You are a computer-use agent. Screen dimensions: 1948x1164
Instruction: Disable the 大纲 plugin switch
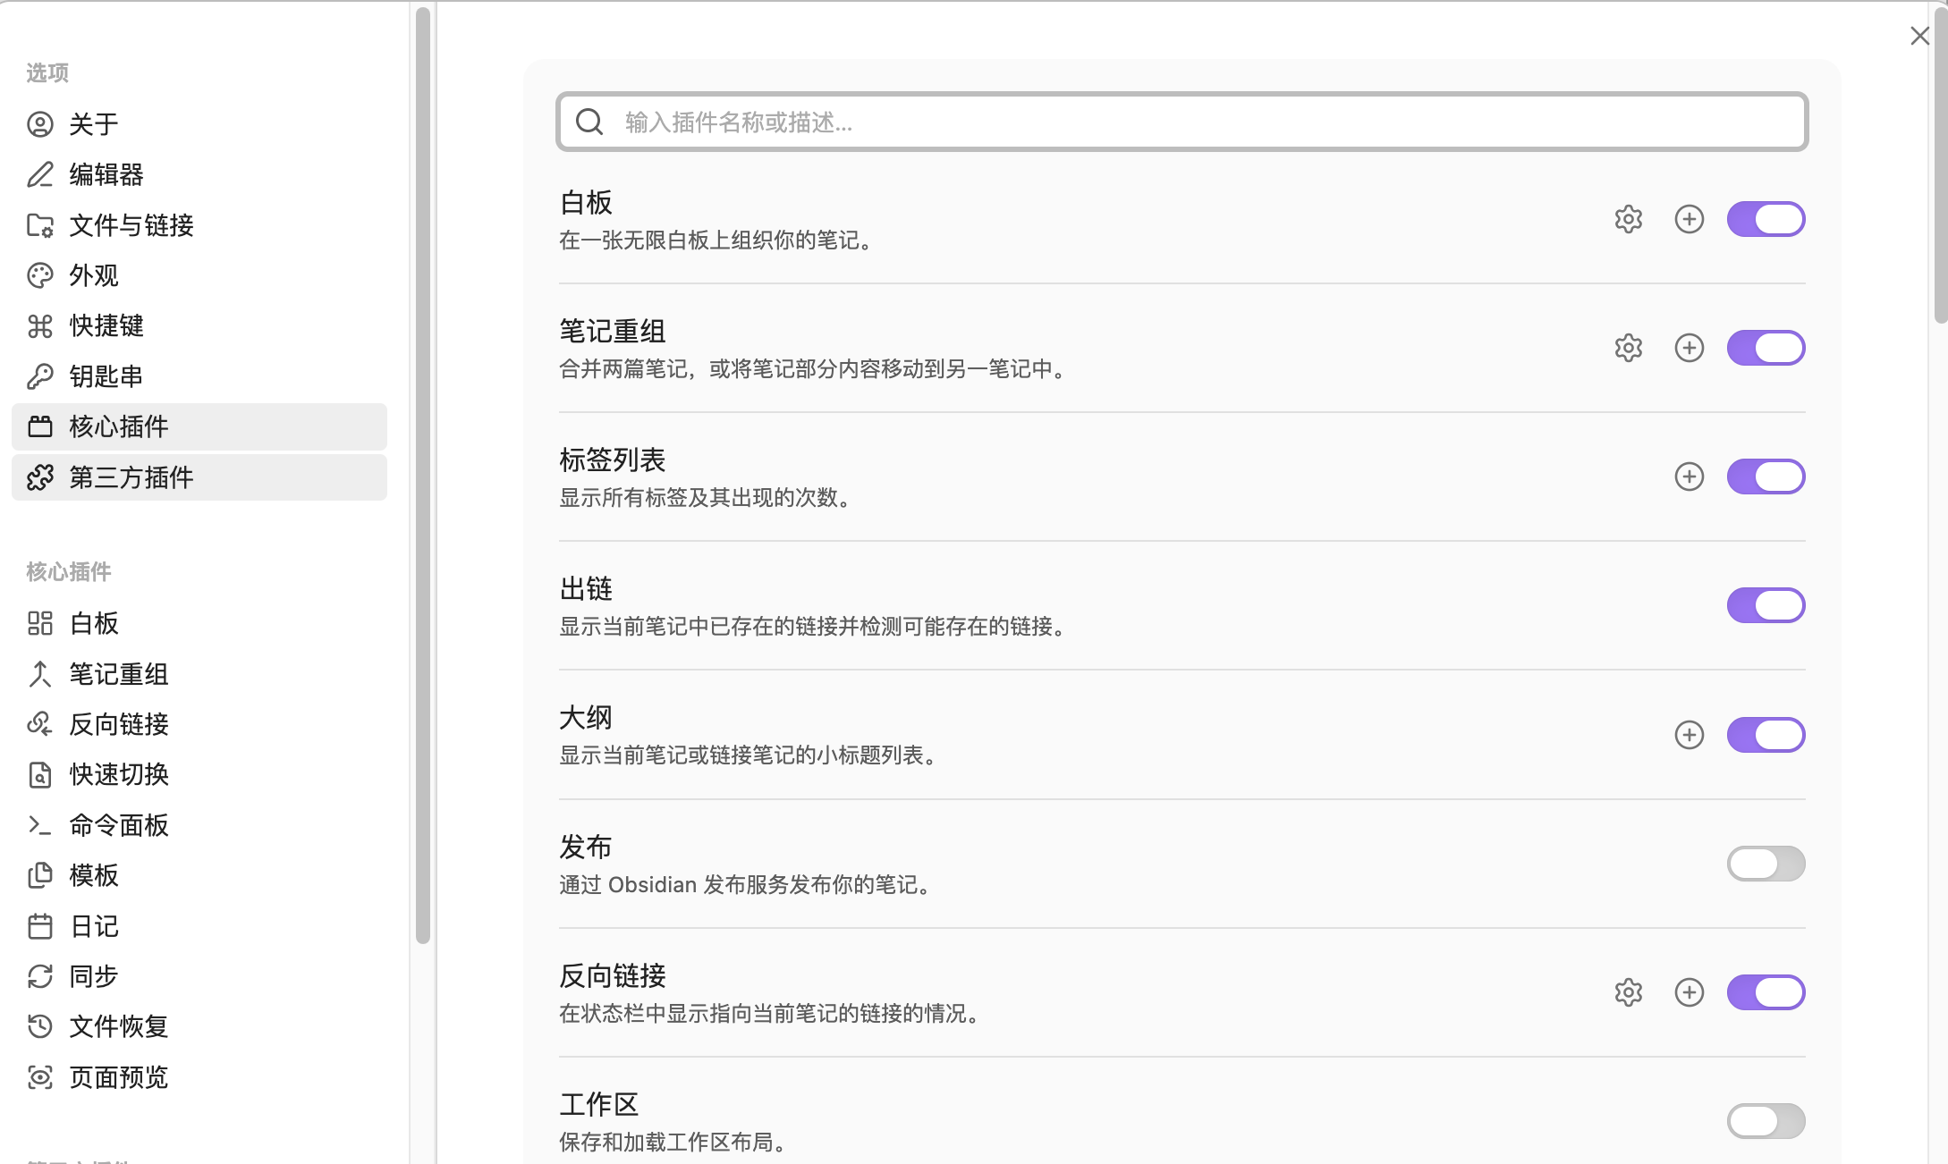pyautogui.click(x=1766, y=735)
